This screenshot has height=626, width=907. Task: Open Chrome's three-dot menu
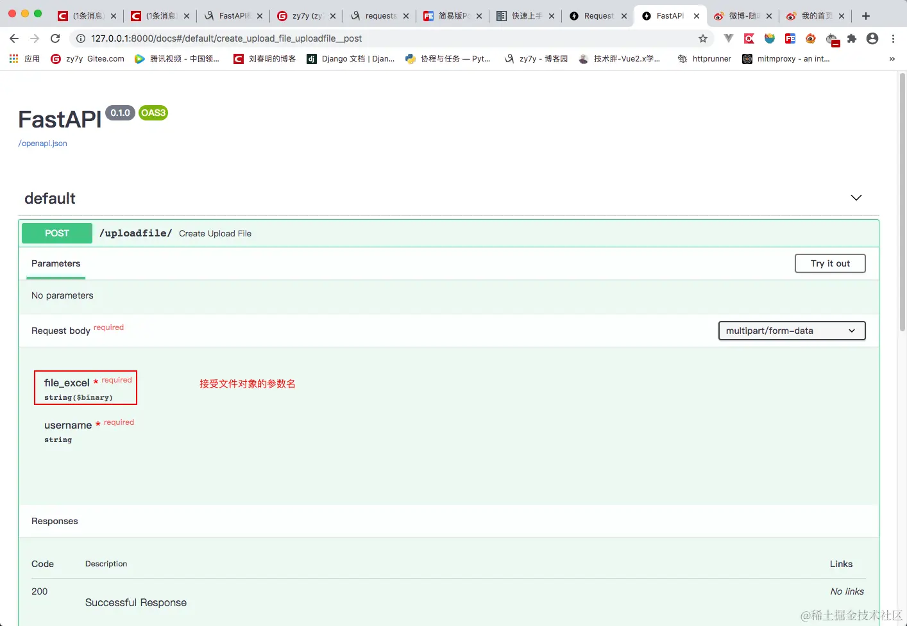pos(894,38)
